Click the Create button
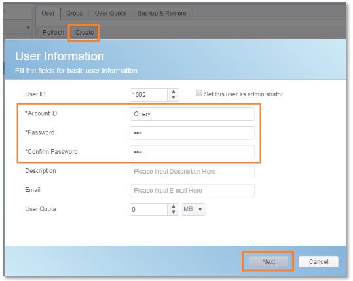 (x=84, y=33)
